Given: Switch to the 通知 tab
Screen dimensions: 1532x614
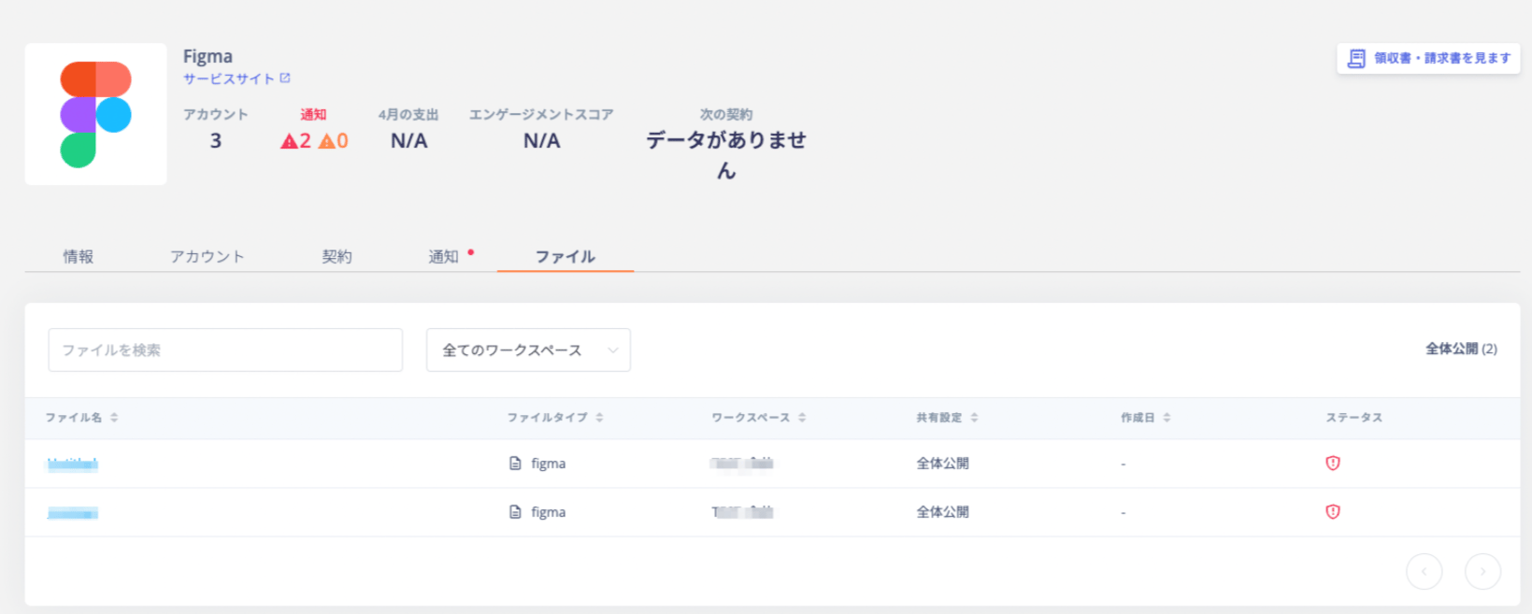Looking at the screenshot, I should [444, 256].
